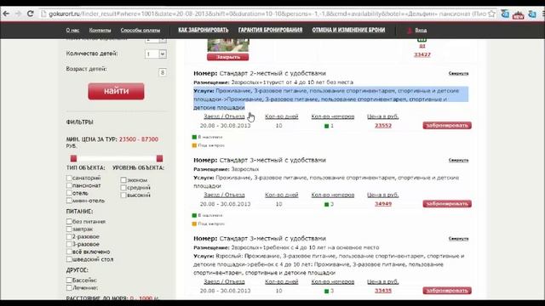Check the '3-разовое' meals checkbox
This screenshot has width=545, height=306.
coord(69,244)
